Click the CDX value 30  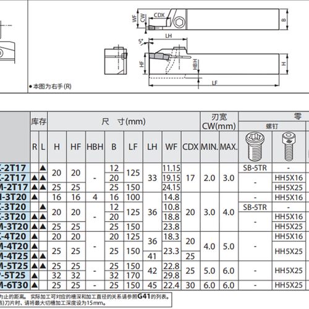click(x=190, y=286)
